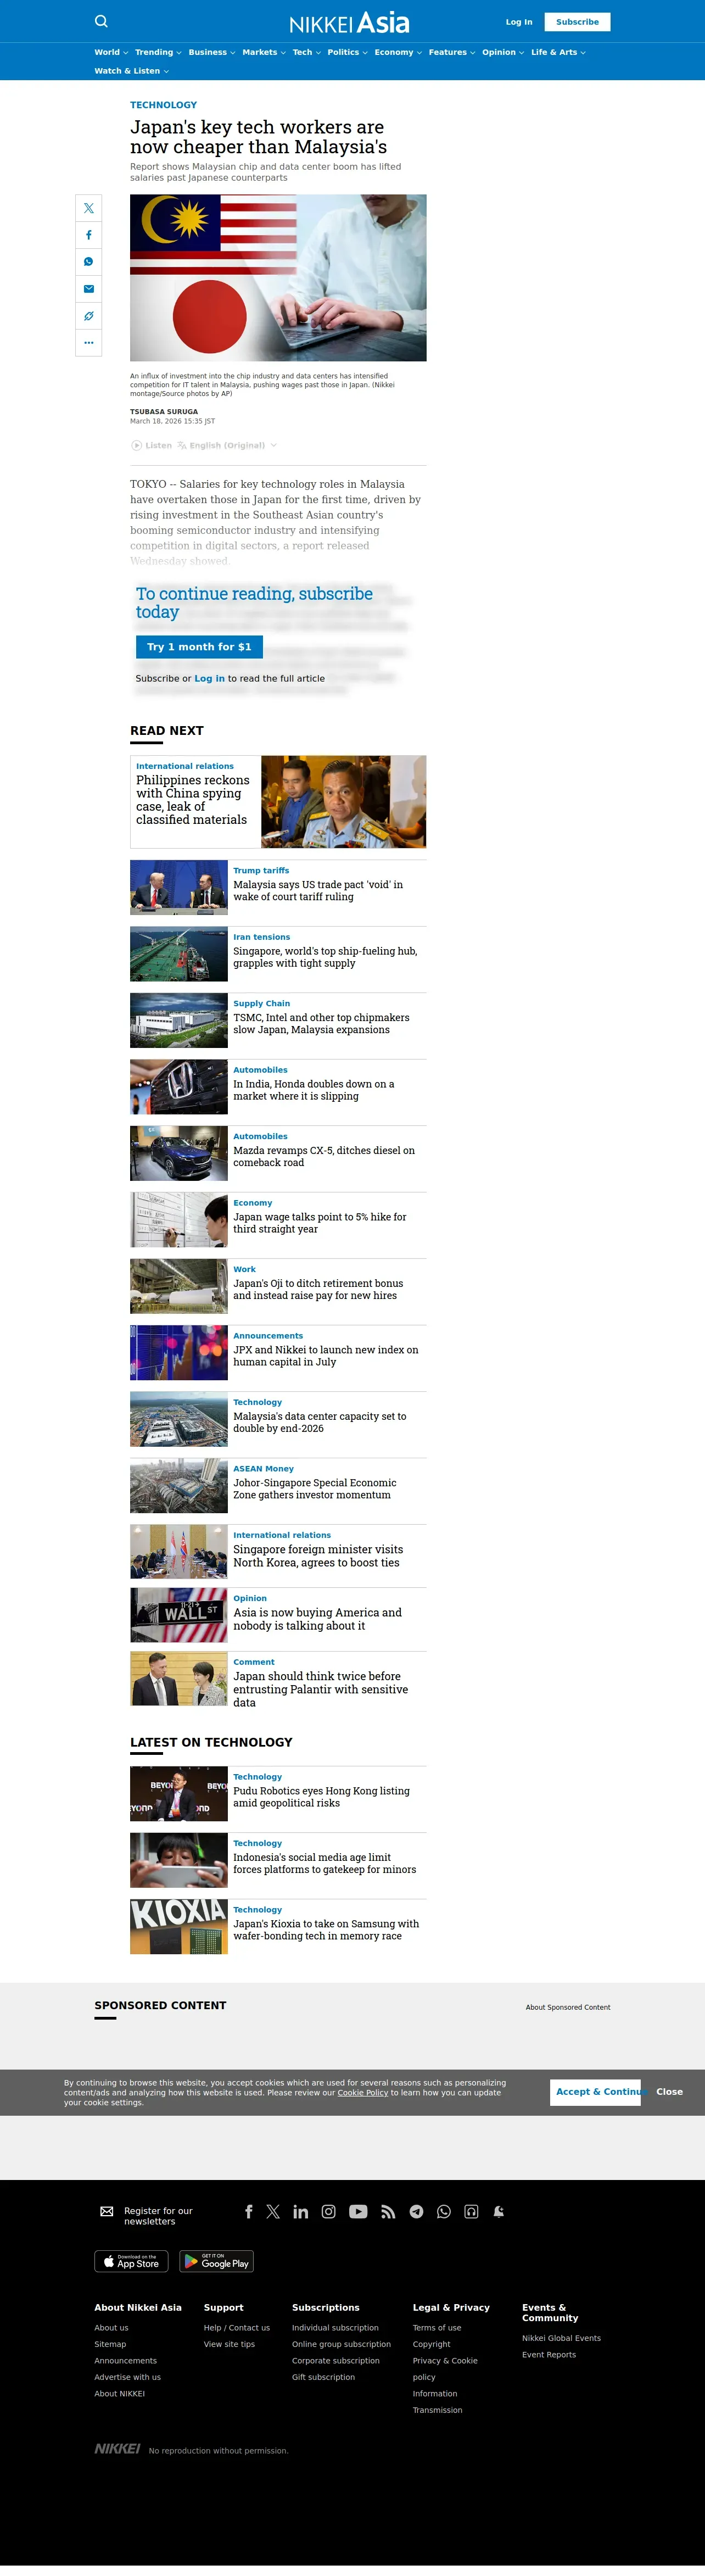Click the Log in link in paywall
705x2576 pixels.
(209, 679)
